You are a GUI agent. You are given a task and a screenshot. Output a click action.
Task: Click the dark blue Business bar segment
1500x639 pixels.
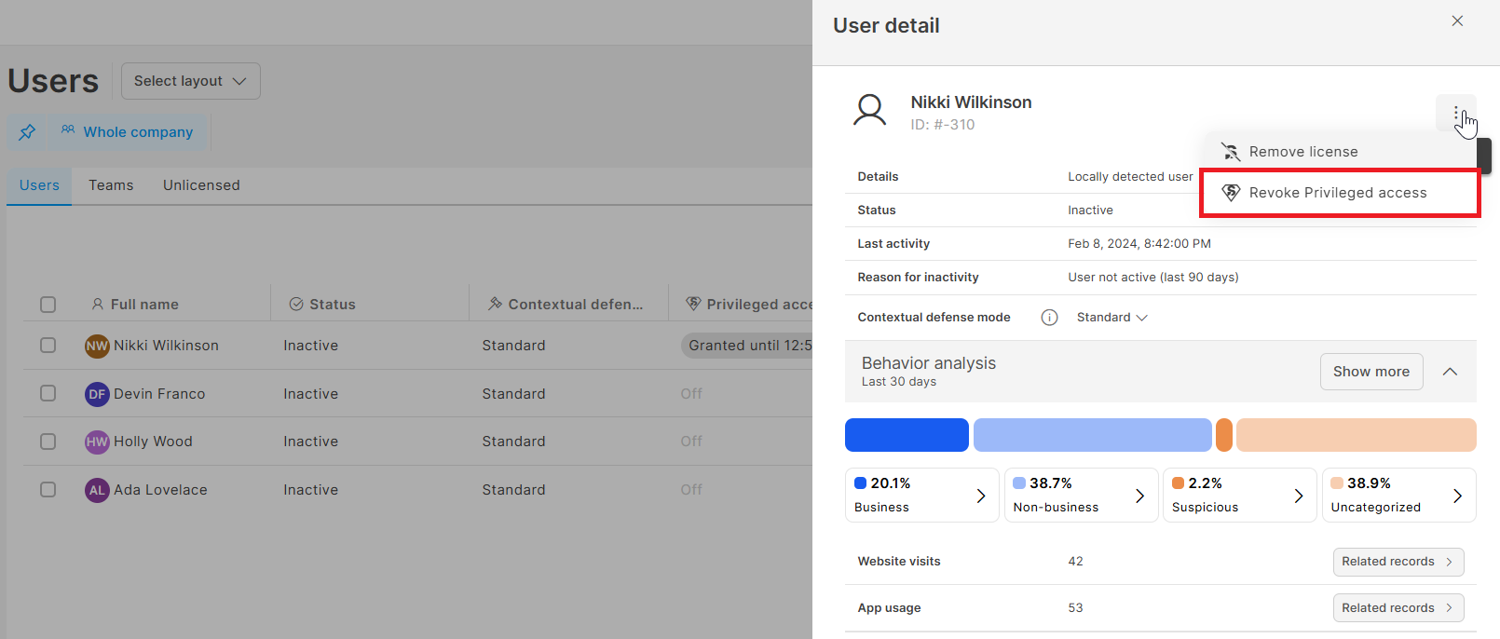pos(906,435)
